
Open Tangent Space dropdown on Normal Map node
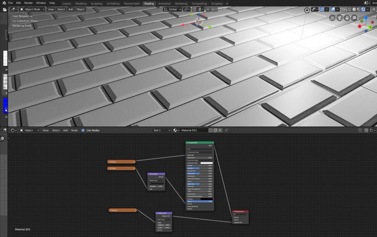coord(156,180)
